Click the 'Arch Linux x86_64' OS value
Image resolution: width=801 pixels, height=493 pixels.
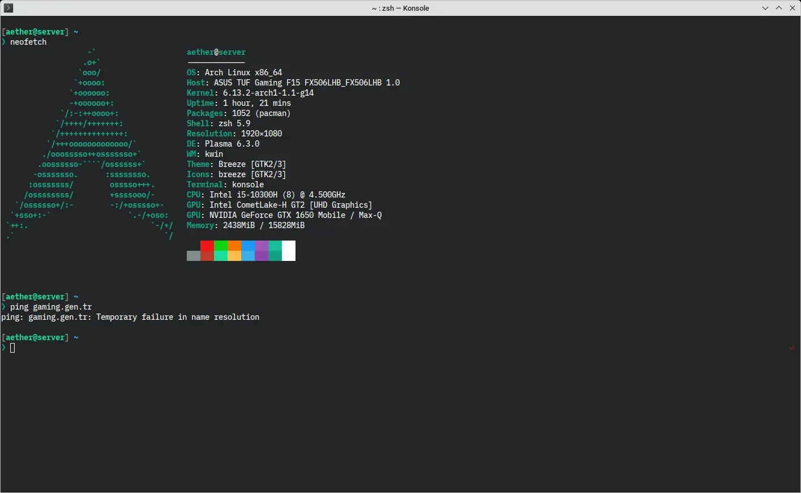click(243, 72)
